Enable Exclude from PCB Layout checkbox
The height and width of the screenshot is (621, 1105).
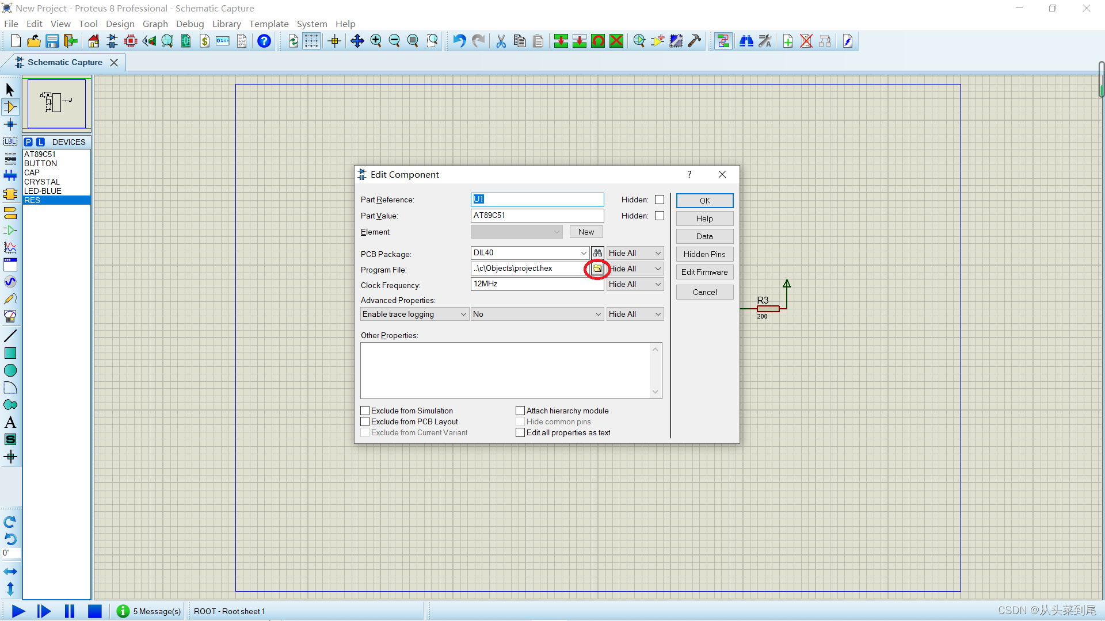pyautogui.click(x=365, y=421)
